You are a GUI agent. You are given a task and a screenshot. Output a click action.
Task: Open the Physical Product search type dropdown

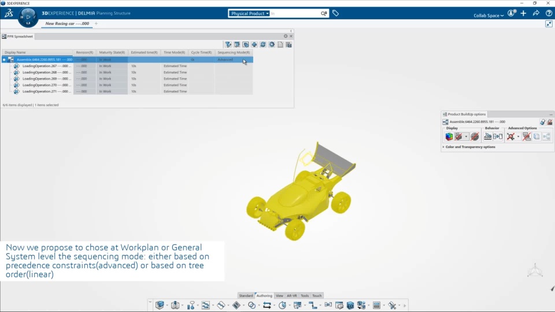(249, 13)
